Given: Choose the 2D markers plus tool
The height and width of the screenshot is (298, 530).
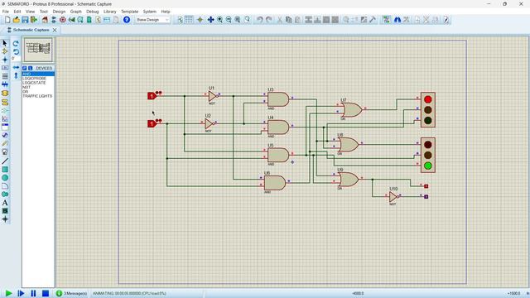Looking at the screenshot, I should coord(5,219).
